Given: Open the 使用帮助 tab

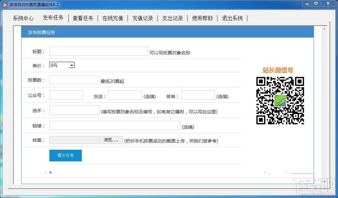Looking at the screenshot, I should 202,18.
